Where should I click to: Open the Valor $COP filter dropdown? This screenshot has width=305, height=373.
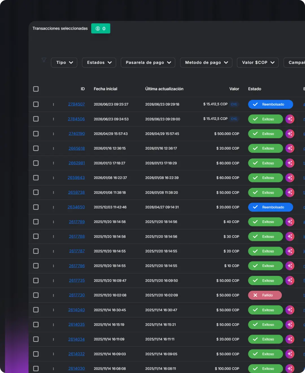(258, 63)
